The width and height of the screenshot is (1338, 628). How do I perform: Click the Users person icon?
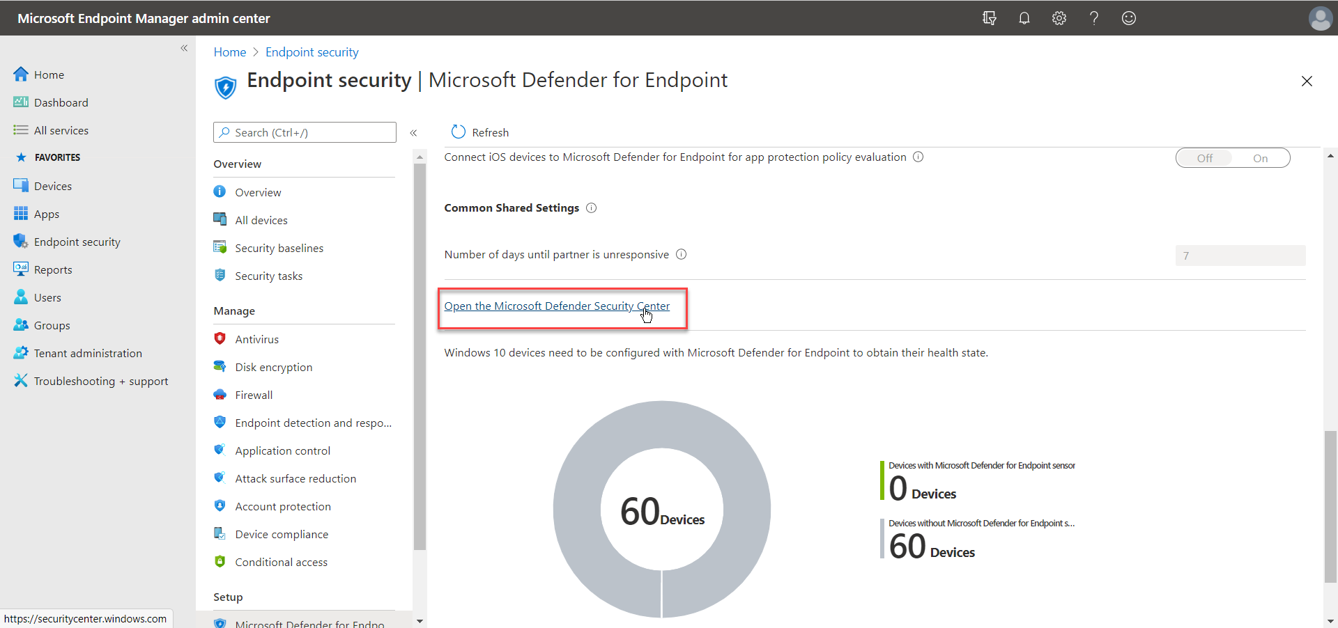(21, 297)
